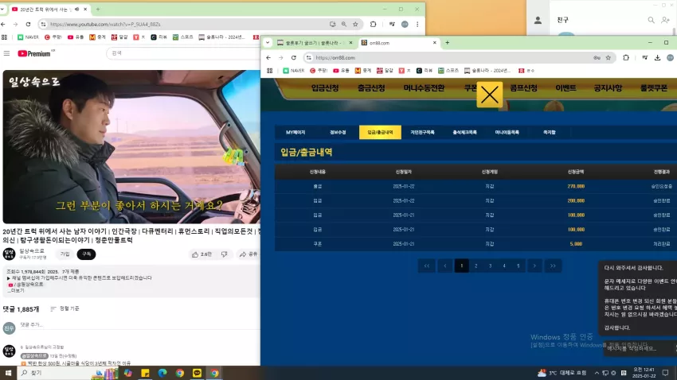Dislike the video with thumbs-down button

pyautogui.click(x=224, y=254)
